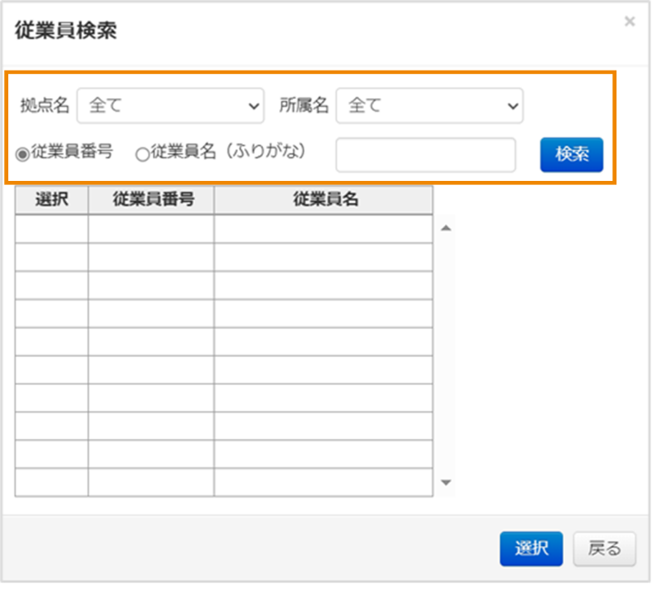658x590 pixels.
Task: Click last row's 選択 cell
Action: pos(51,483)
